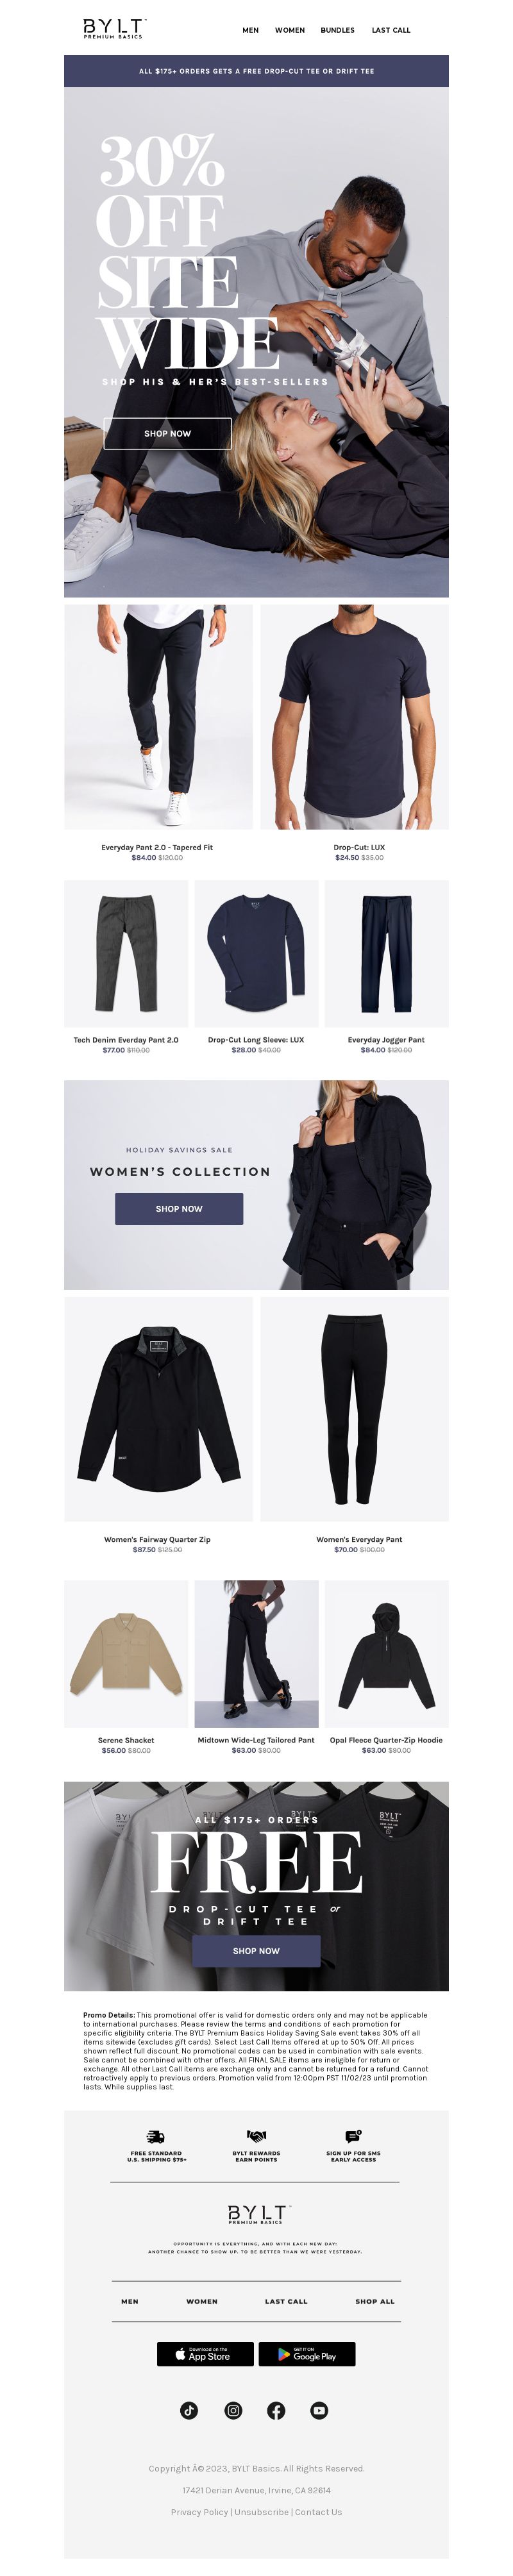Open the Men menu in header
Image resolution: width=513 pixels, height=2576 pixels.
[250, 30]
